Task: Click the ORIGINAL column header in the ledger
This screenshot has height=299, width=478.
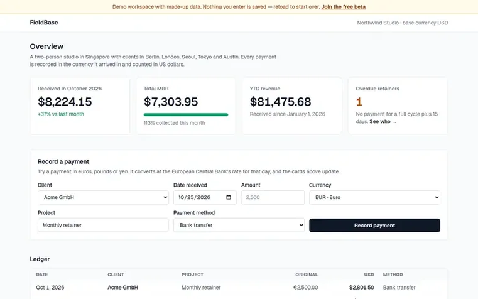Action: point(307,275)
